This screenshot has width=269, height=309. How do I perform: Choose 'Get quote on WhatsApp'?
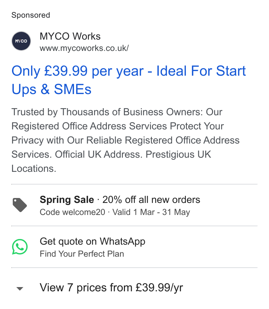coord(92,241)
